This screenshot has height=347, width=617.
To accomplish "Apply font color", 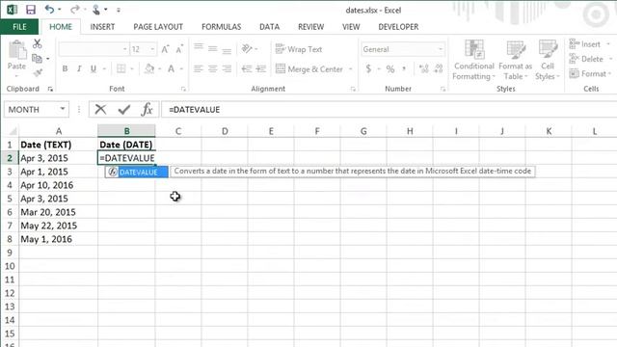I will [172, 68].
